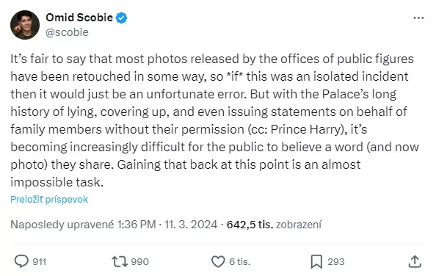Click the 6 tis. likes count
Viewport: 436px width, 276px height.
(x=240, y=261)
